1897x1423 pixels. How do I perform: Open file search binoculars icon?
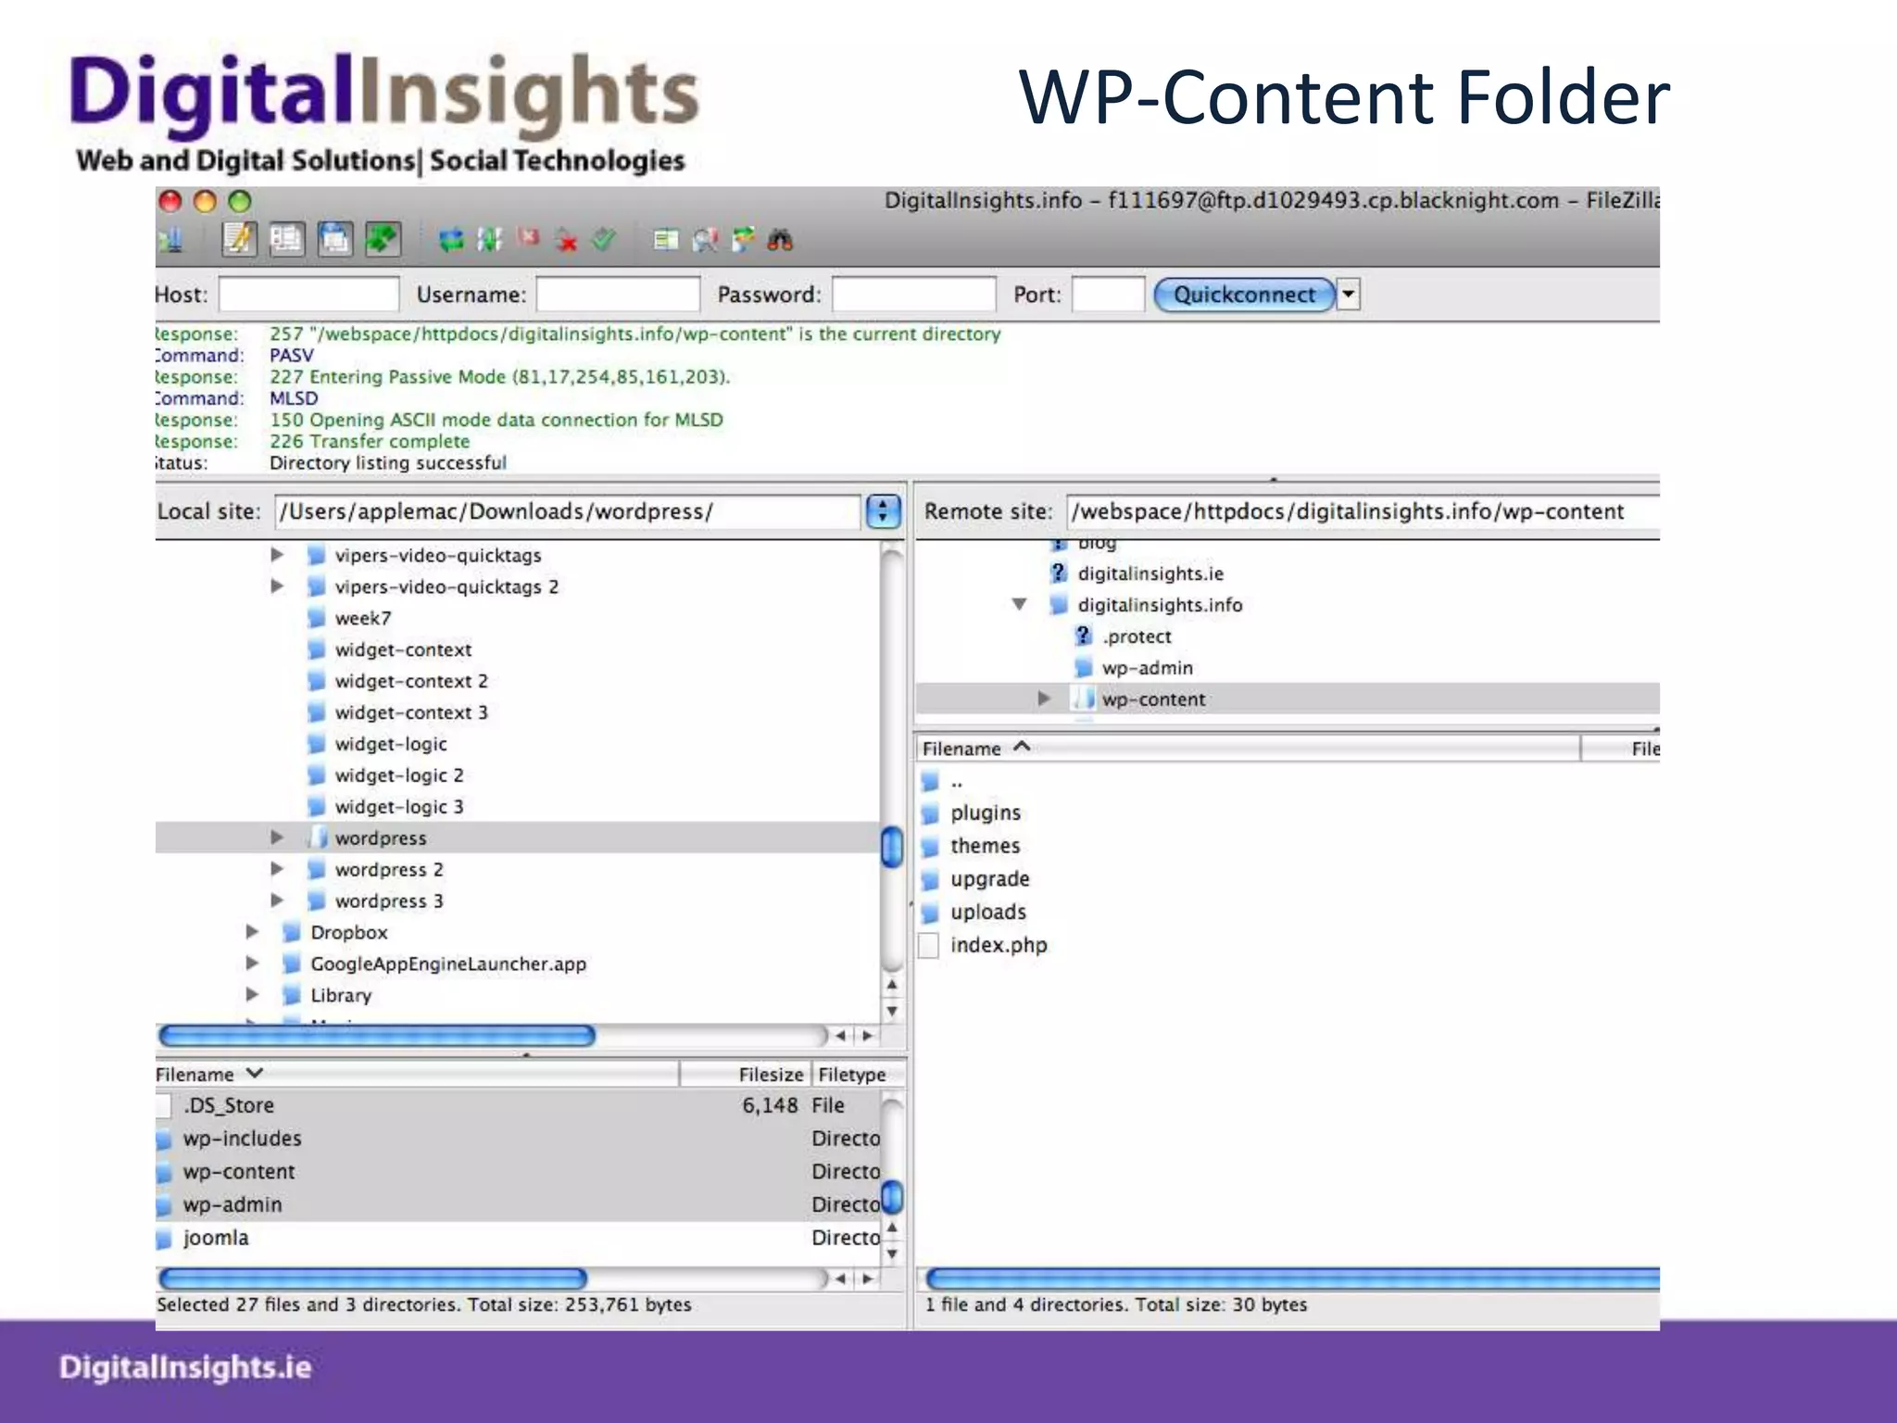click(780, 241)
